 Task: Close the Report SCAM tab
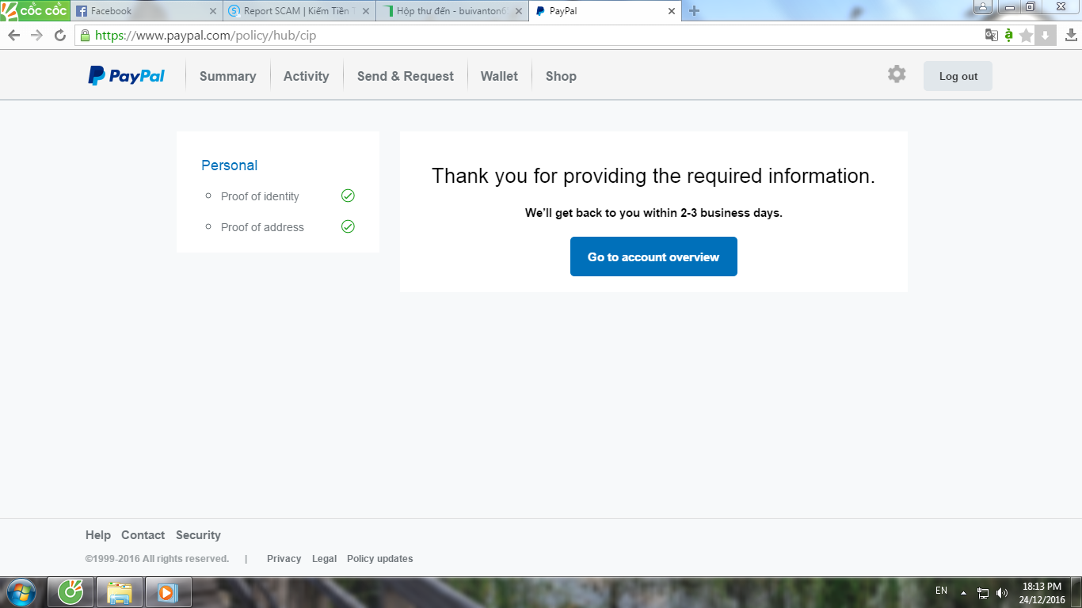coord(364,11)
